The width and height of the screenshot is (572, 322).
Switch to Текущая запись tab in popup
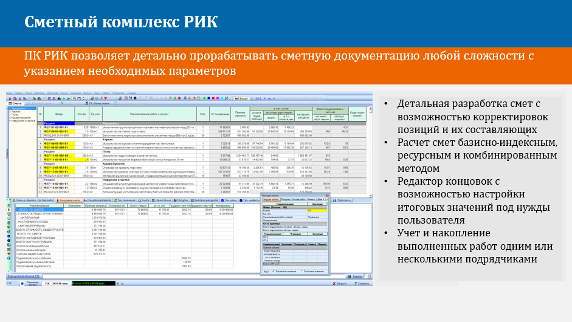(x=271, y=199)
